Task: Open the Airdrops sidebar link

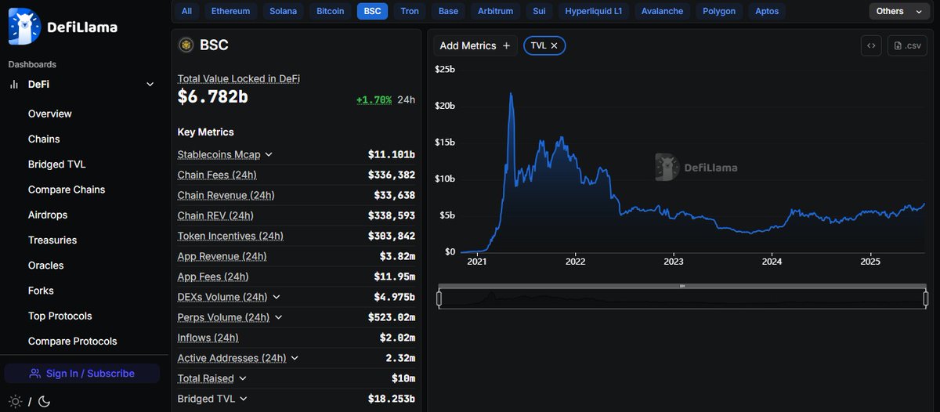Action: (48, 215)
